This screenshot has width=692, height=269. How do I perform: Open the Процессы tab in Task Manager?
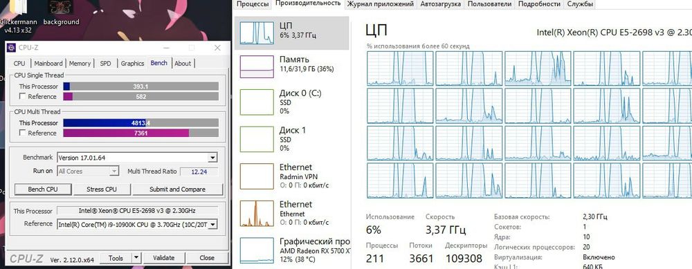(x=253, y=4)
